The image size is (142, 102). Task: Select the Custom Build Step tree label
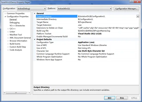click(x=18, y=47)
